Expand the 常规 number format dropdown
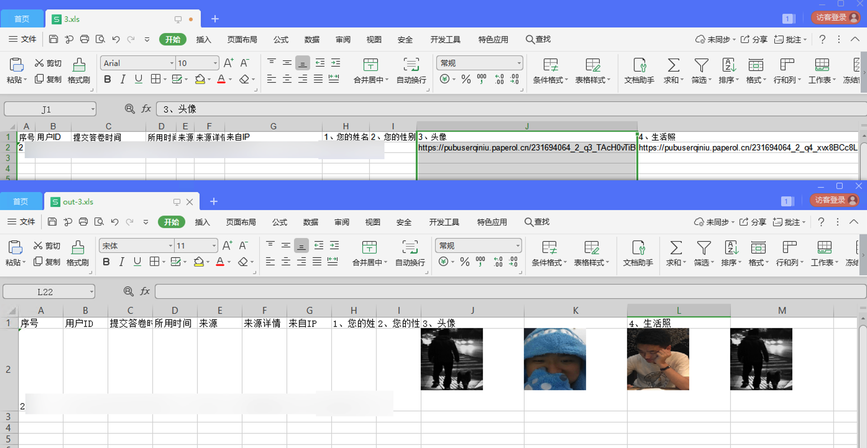The image size is (867, 448). (518, 63)
